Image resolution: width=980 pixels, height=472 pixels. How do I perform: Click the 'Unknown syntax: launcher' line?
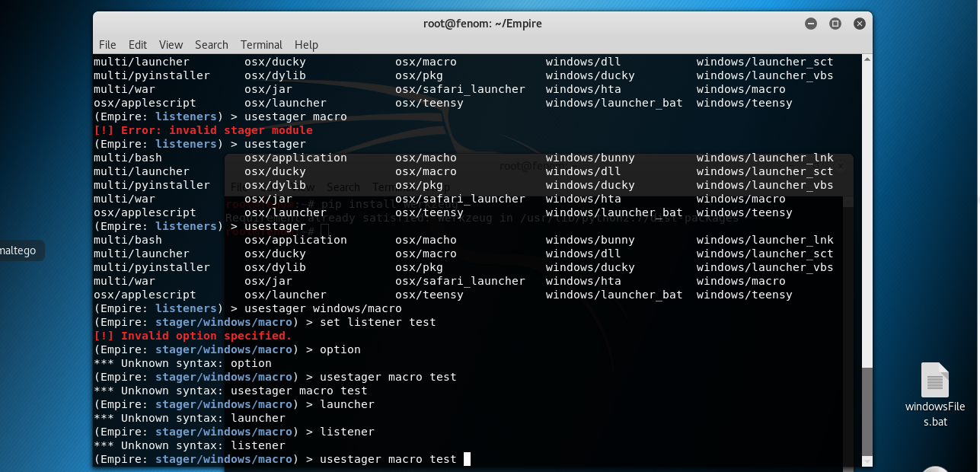coord(190,418)
